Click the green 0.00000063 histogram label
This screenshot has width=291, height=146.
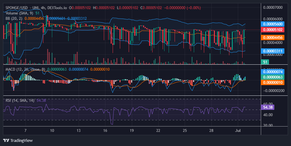point(272,77)
